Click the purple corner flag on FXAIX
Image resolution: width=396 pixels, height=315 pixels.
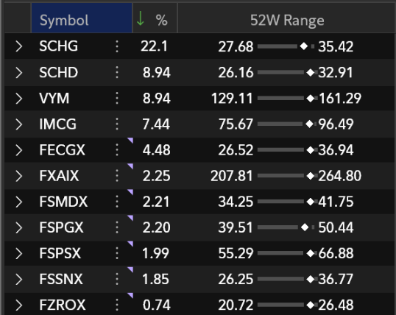(131, 166)
